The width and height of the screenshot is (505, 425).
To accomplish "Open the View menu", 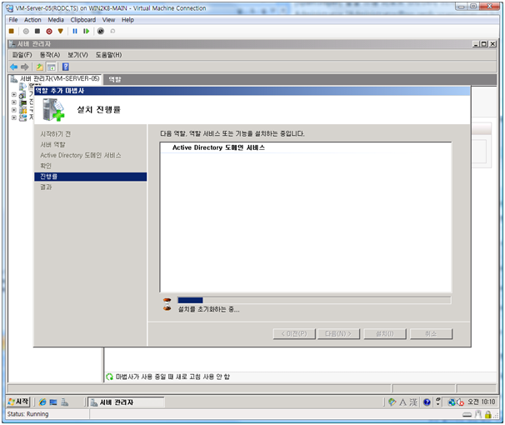I will point(108,20).
